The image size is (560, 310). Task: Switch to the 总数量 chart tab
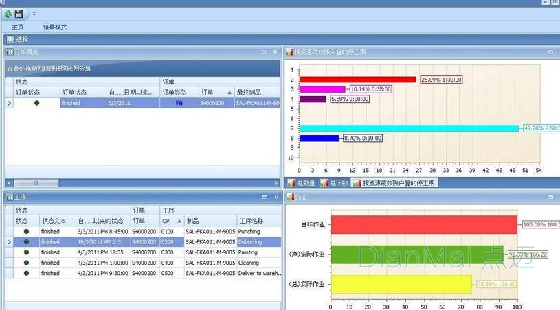coord(302,183)
